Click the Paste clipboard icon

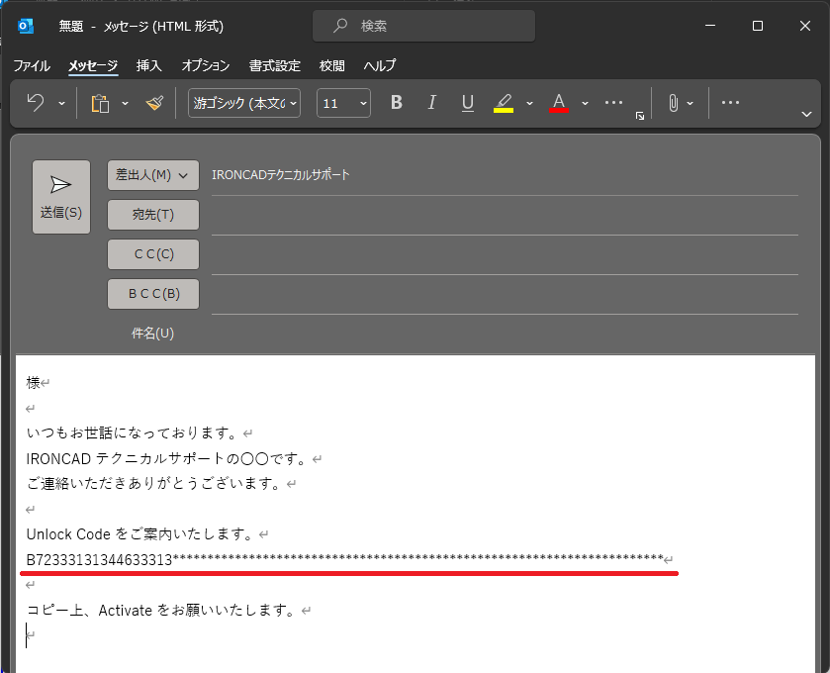(x=100, y=103)
